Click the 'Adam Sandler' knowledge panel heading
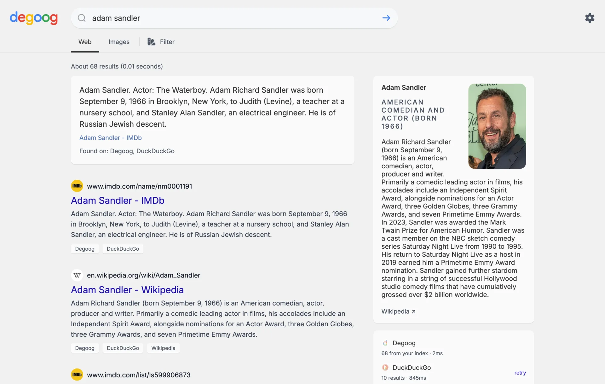This screenshot has width=605, height=384. pyautogui.click(x=404, y=88)
